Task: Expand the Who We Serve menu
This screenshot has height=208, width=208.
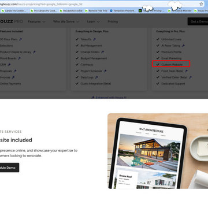Action: pyautogui.click(x=66, y=21)
